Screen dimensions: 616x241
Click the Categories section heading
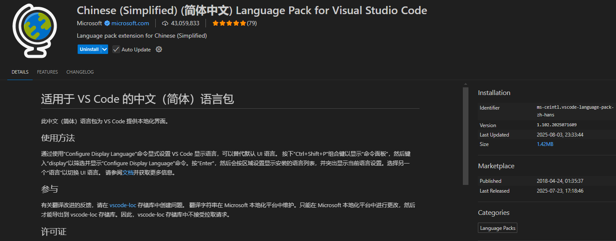tap(494, 213)
